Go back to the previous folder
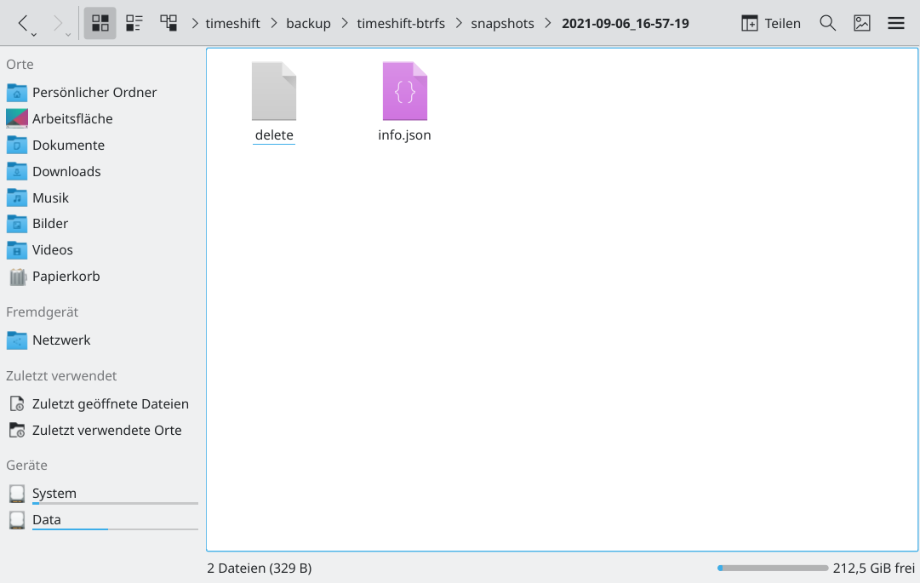Viewport: 920px width, 583px height. (23, 24)
